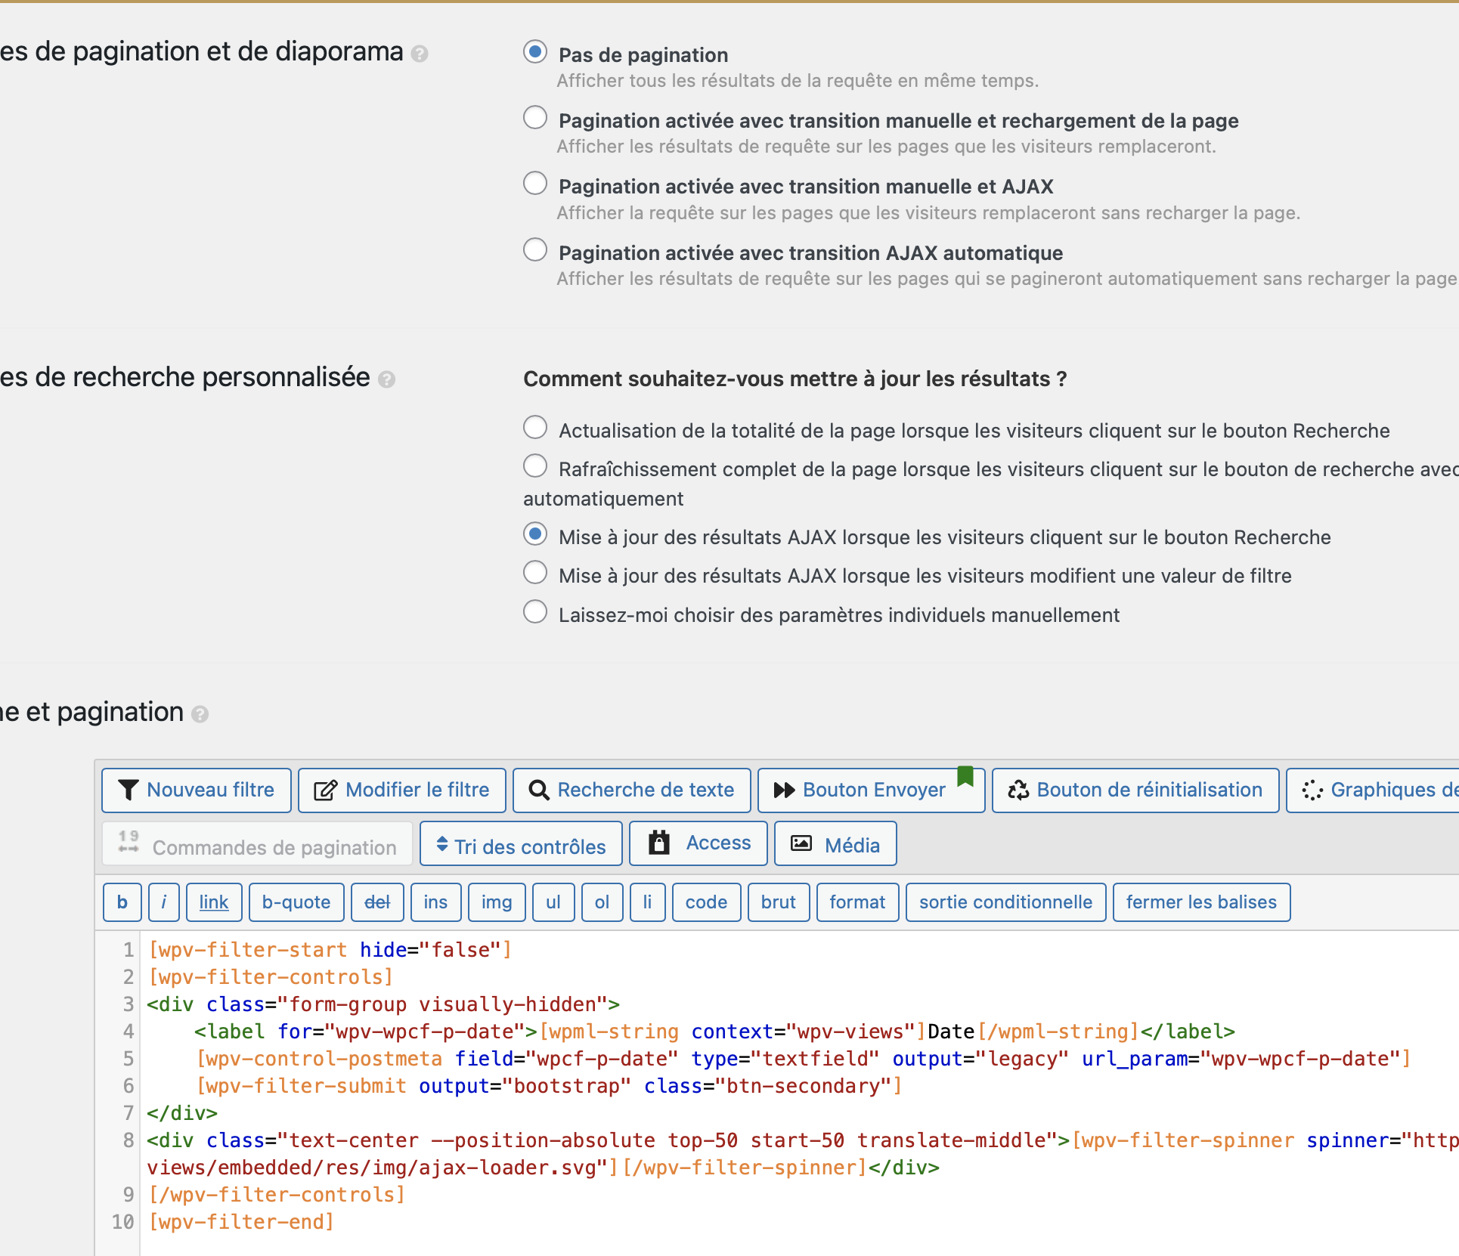Click code line 7 '</div>' in the editor
The width and height of the screenshot is (1459, 1256).
coord(182,1113)
